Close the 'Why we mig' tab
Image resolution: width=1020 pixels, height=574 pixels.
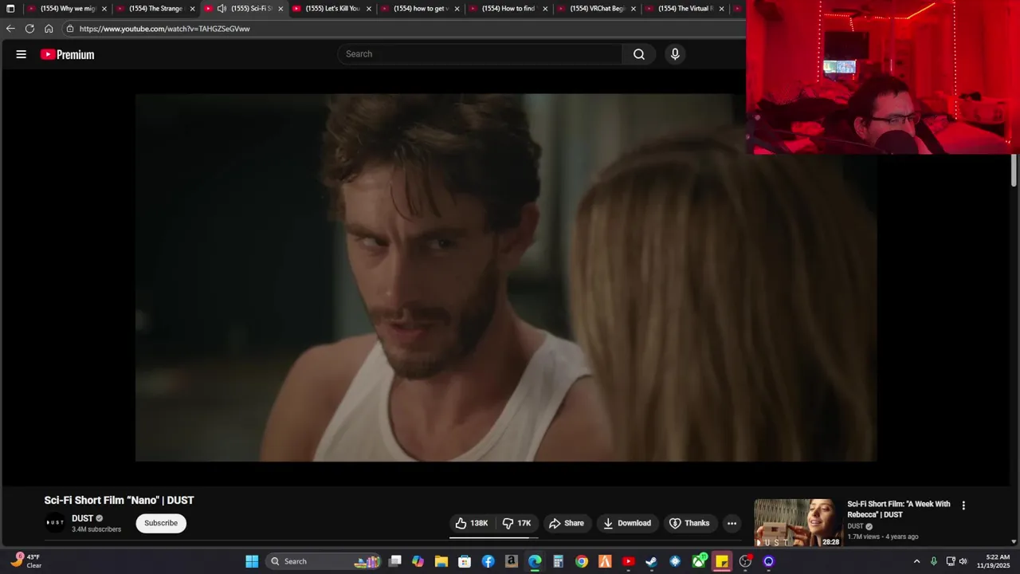tap(104, 9)
